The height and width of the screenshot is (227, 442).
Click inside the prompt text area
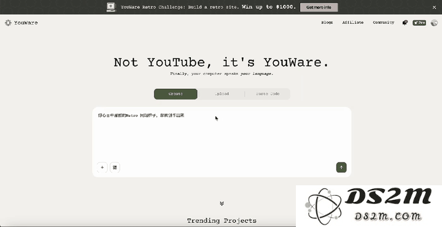click(222, 135)
